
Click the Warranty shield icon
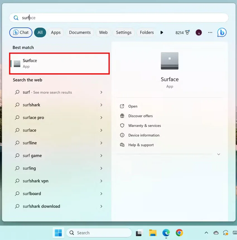coord(122,125)
